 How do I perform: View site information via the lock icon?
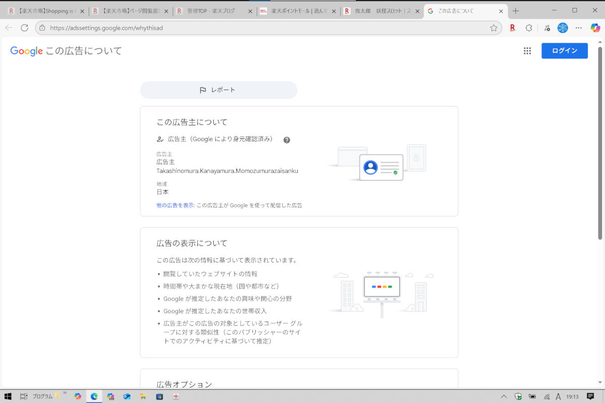42,28
